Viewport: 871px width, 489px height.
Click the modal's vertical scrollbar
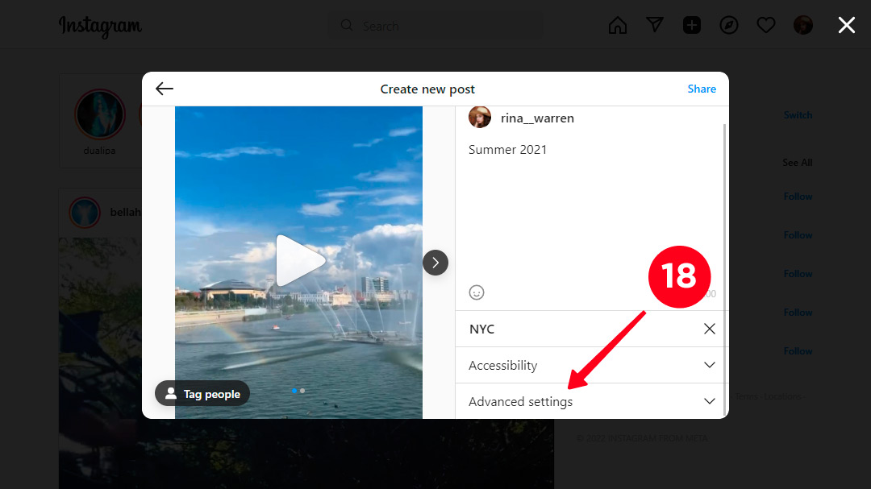click(x=725, y=269)
